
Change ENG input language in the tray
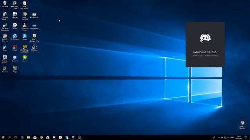coord(232,137)
